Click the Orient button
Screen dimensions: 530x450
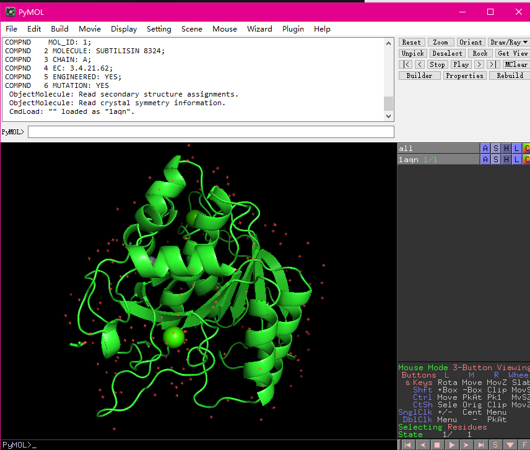click(x=471, y=42)
